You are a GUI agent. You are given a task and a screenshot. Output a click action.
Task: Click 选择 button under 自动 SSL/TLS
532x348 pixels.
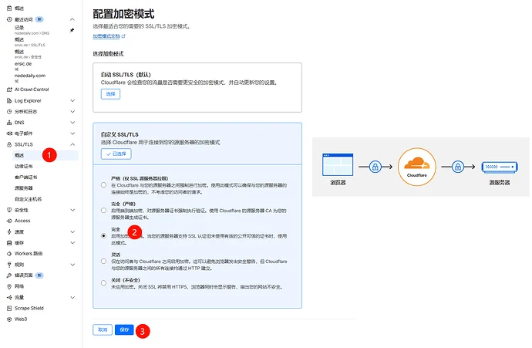(110, 93)
